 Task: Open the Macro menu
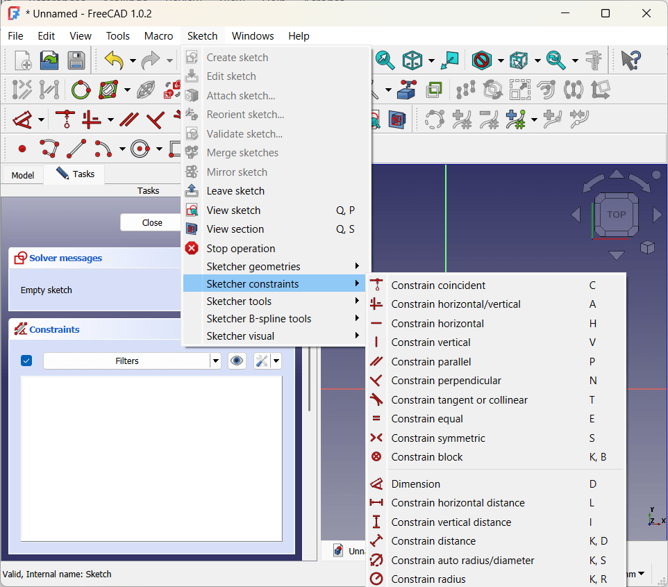[158, 36]
